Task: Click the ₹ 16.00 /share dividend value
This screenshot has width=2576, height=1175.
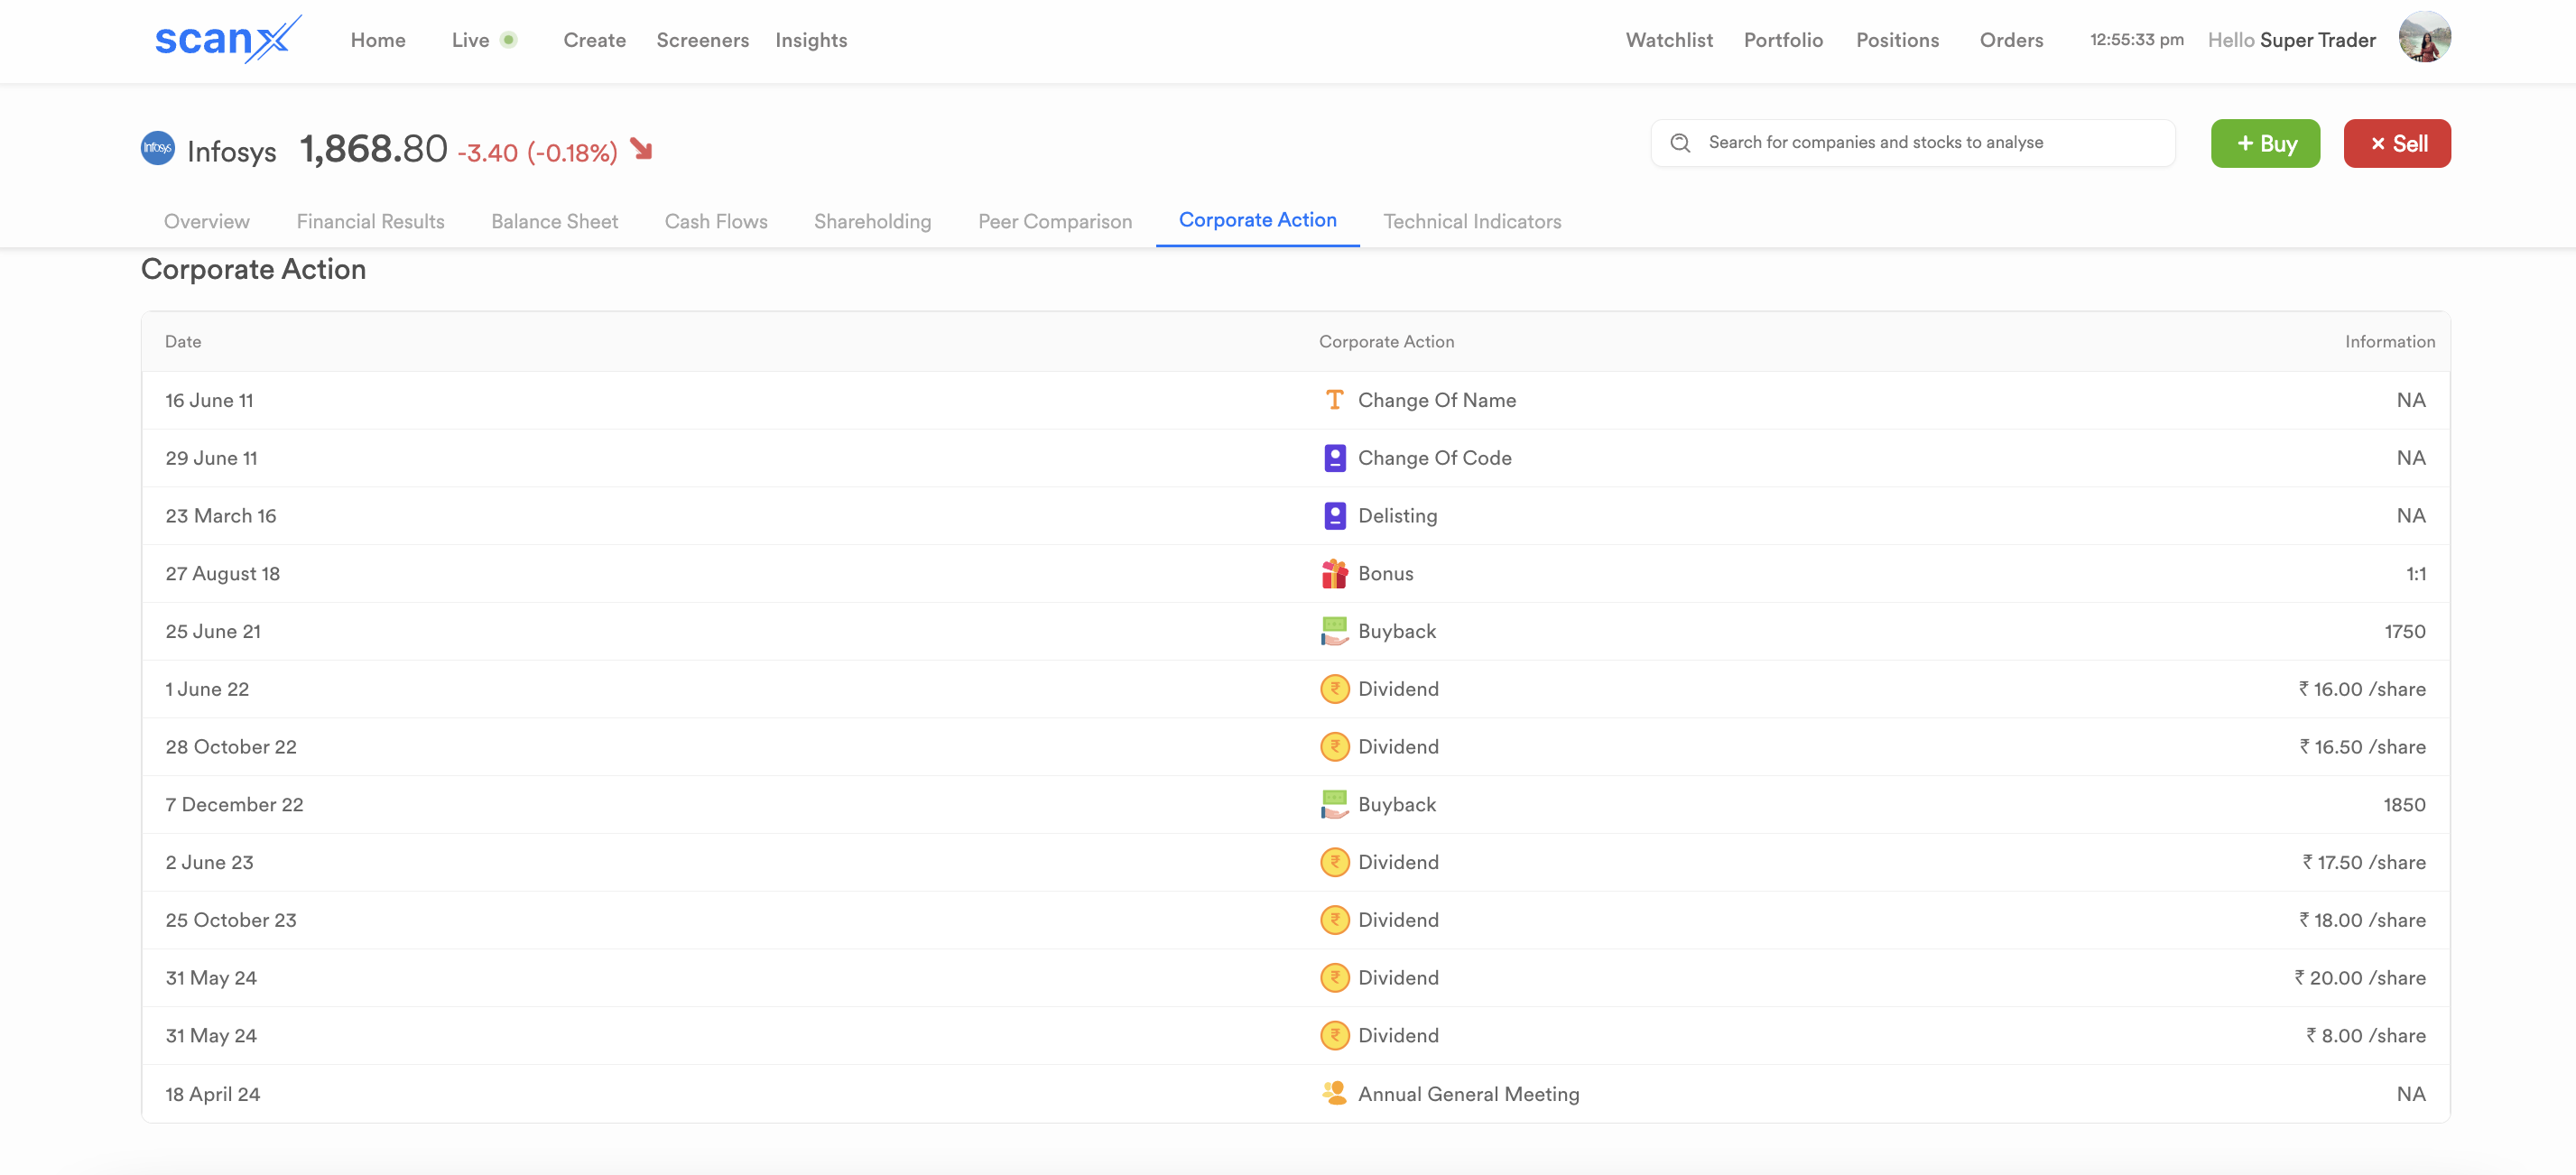Action: 2362,689
